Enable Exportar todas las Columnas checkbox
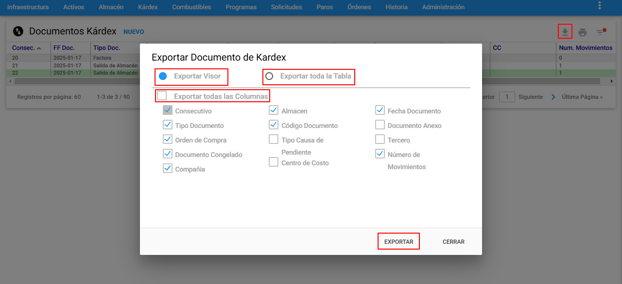 point(162,96)
